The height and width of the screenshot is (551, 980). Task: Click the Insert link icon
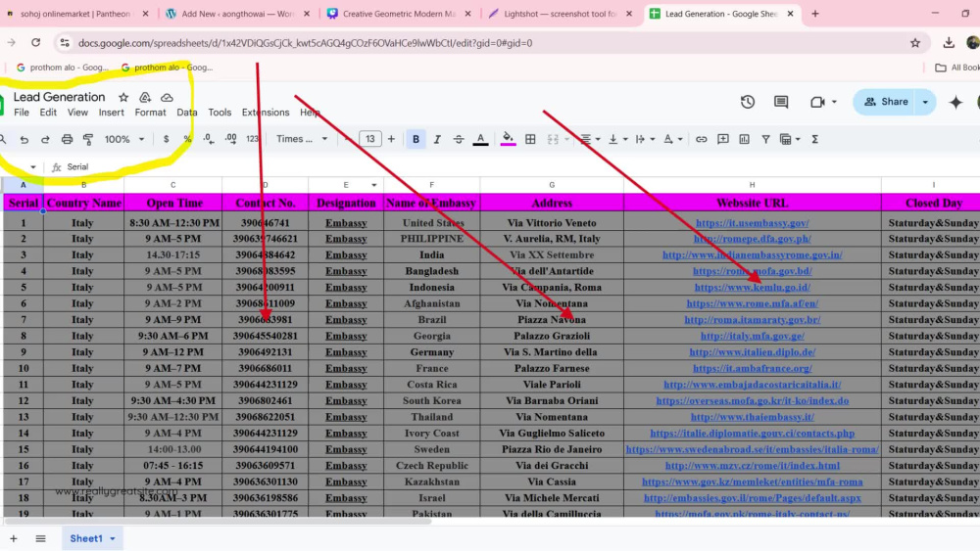point(702,139)
